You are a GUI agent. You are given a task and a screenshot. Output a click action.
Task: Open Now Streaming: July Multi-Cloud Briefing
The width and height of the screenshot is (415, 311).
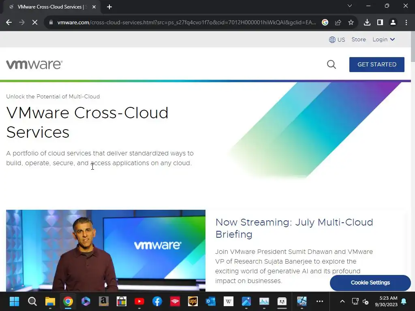point(294,228)
